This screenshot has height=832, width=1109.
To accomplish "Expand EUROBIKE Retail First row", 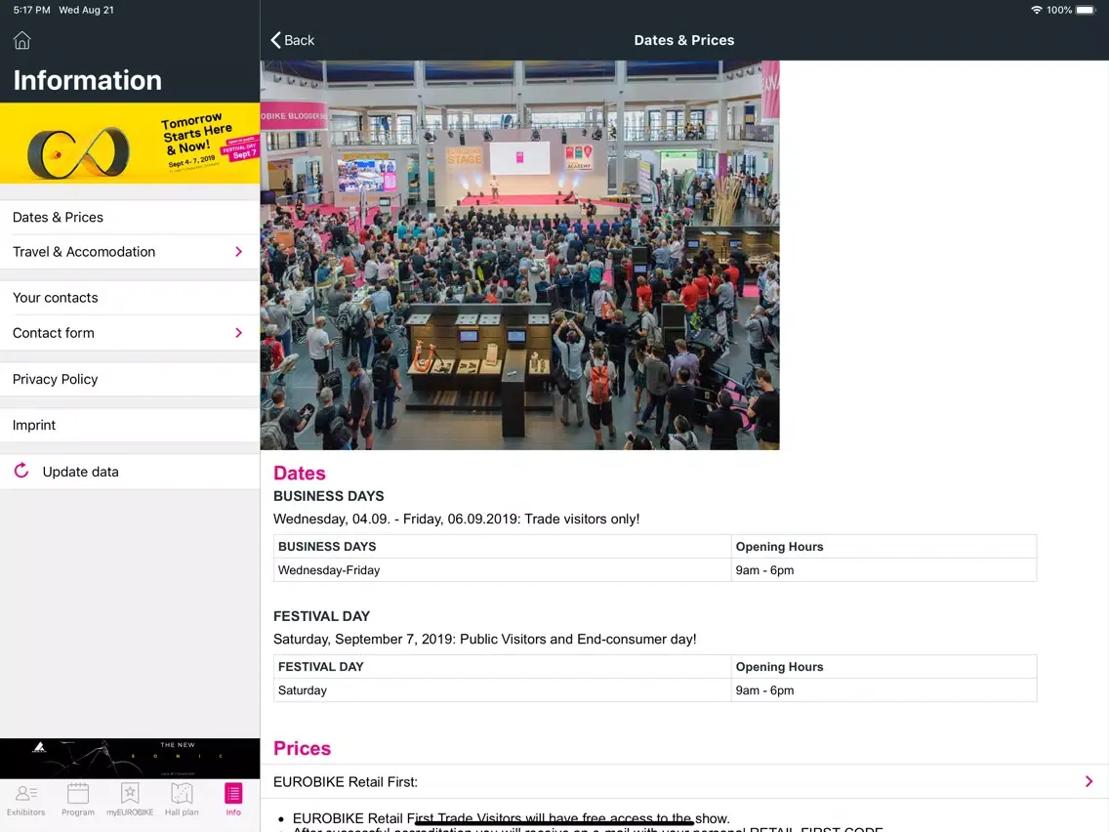I will tap(684, 782).
